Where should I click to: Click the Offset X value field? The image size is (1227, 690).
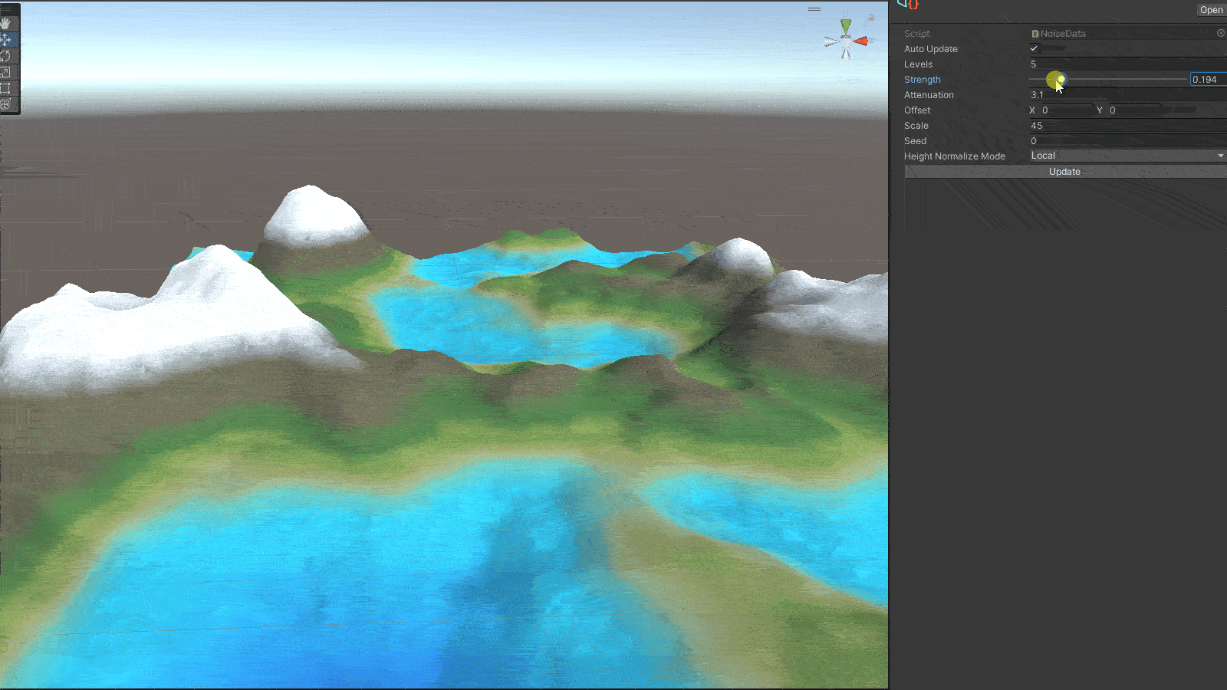pyautogui.click(x=1064, y=110)
